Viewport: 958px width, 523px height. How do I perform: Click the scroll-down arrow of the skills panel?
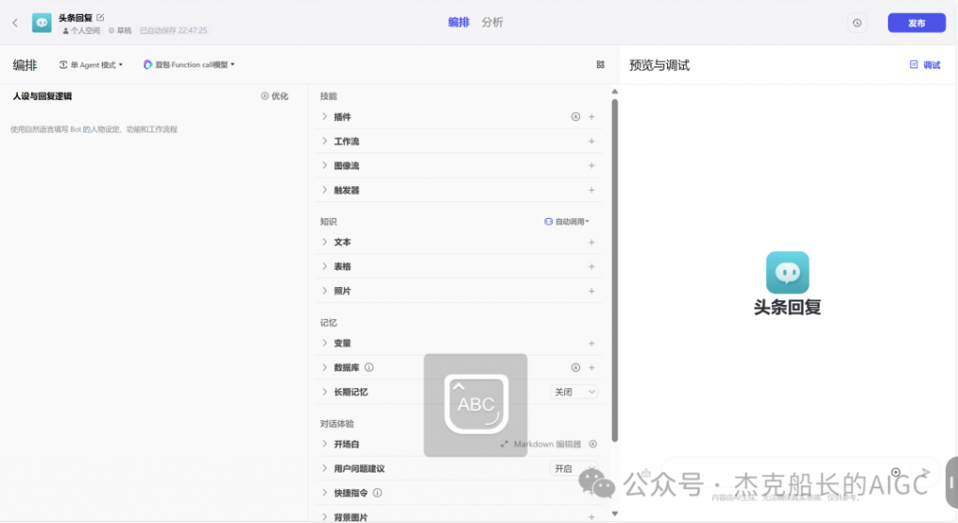click(615, 514)
